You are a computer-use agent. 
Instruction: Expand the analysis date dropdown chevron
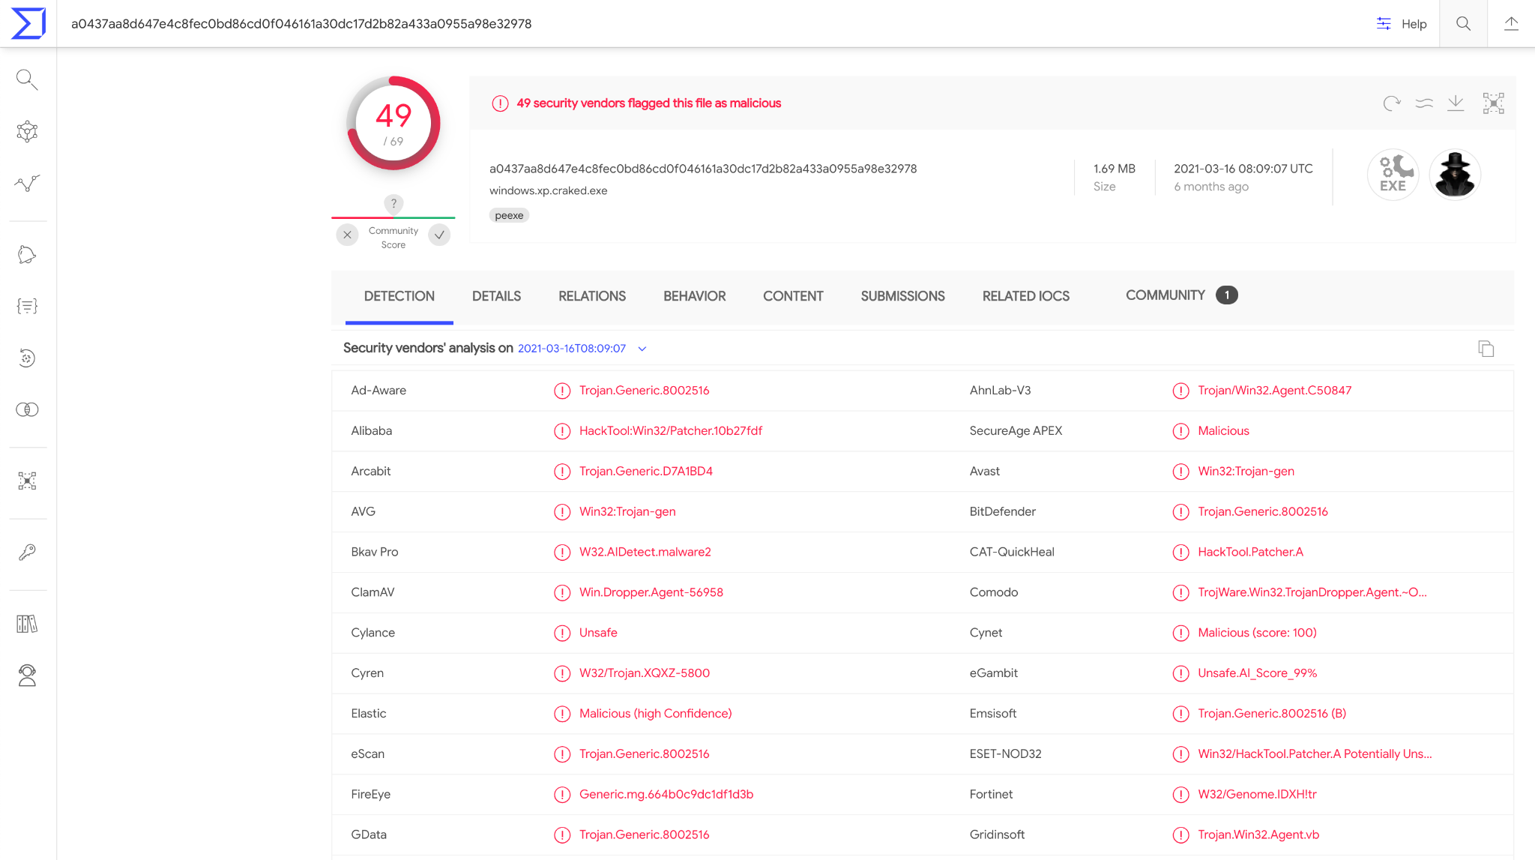coord(642,349)
